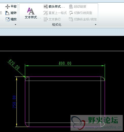Open the 野火论坛 watermark website link
Viewport: 124px width, 132px height.
click(103, 127)
